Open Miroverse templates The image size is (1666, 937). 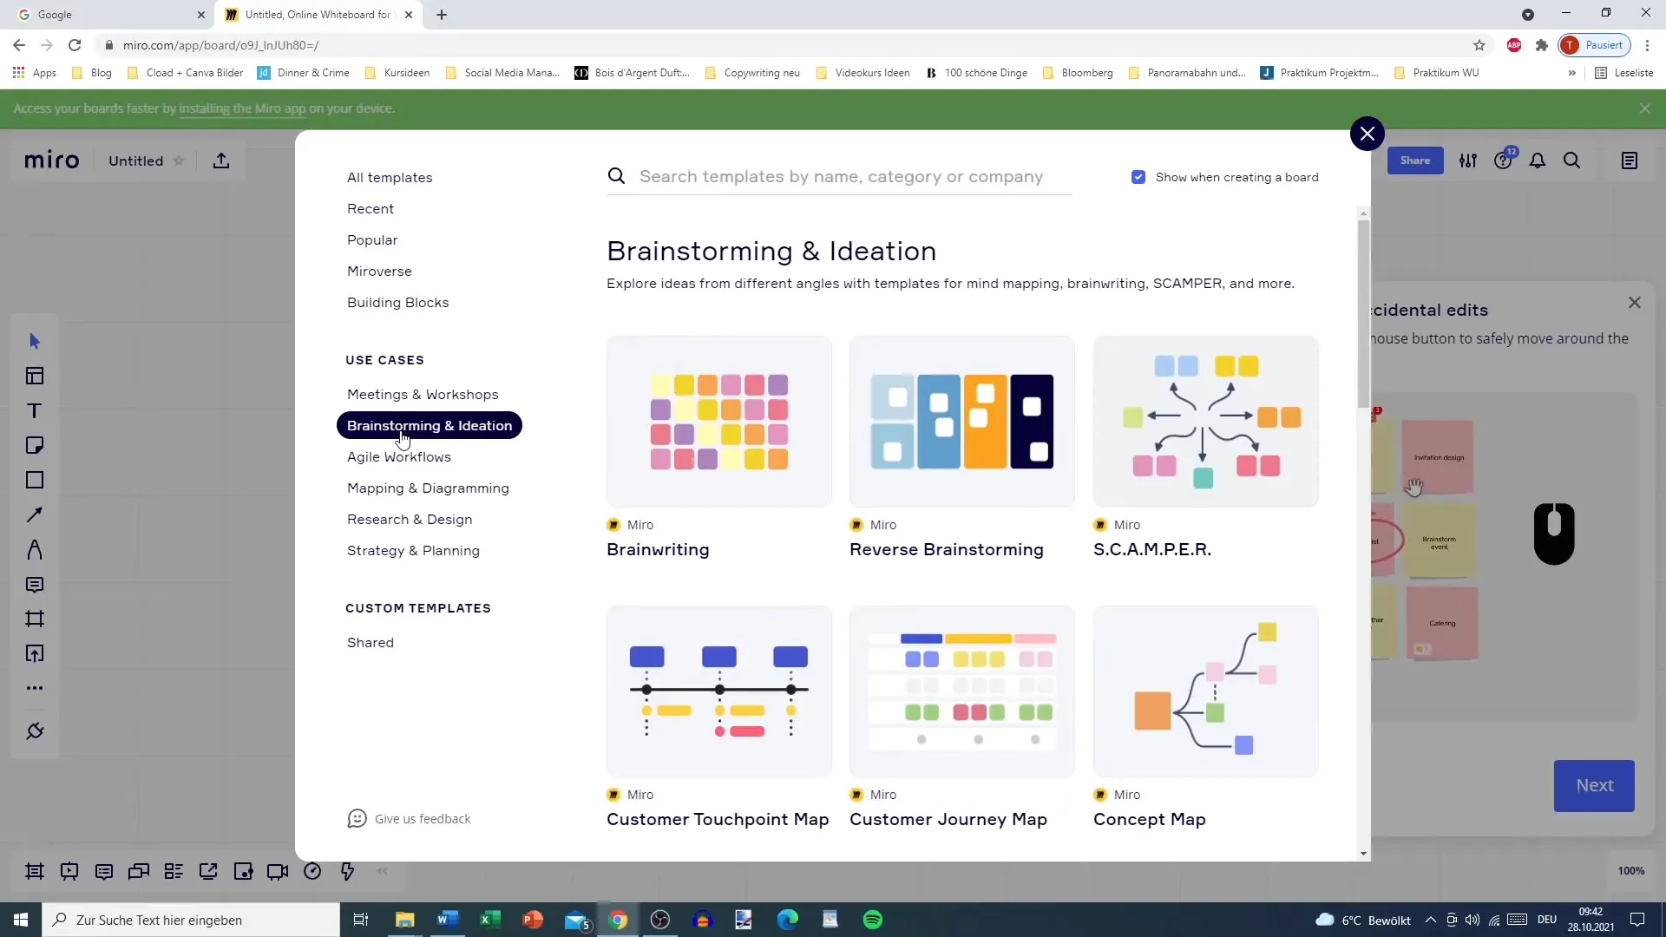click(379, 271)
